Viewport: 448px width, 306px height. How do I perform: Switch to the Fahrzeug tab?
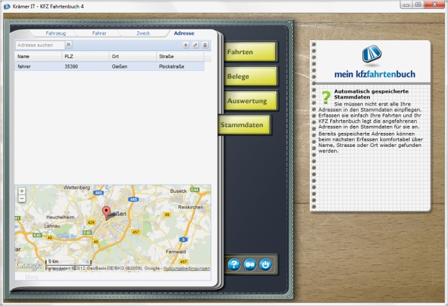coord(56,33)
